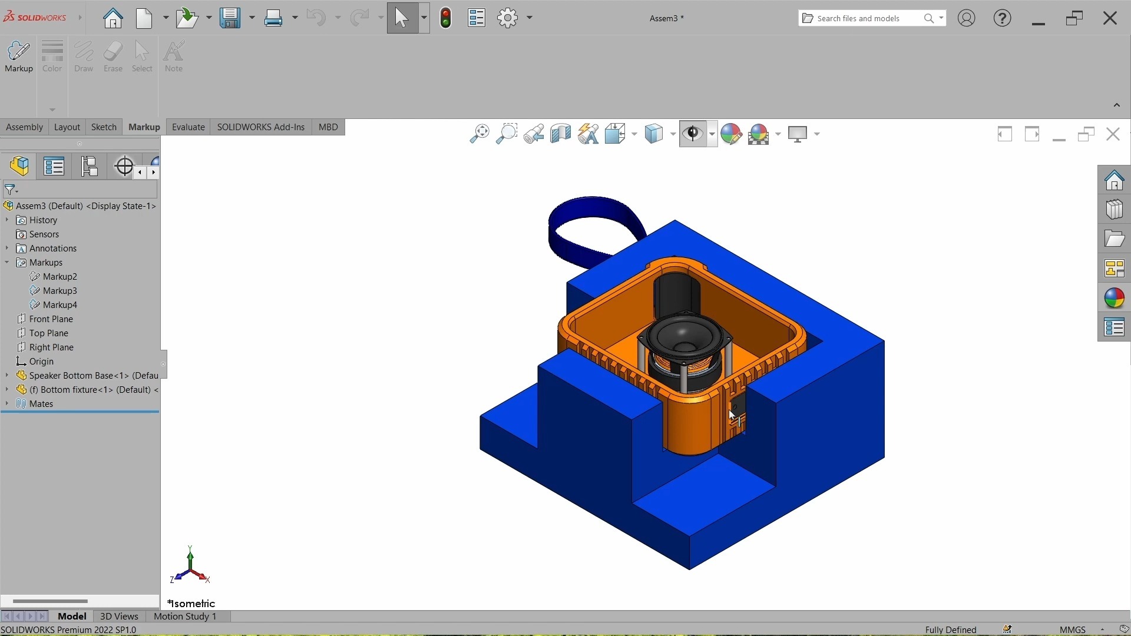This screenshot has width=1131, height=636.
Task: Open DimXpertManager crosshair tab
Action: 124,167
